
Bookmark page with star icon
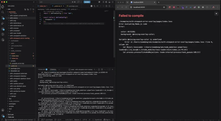[164, 7]
